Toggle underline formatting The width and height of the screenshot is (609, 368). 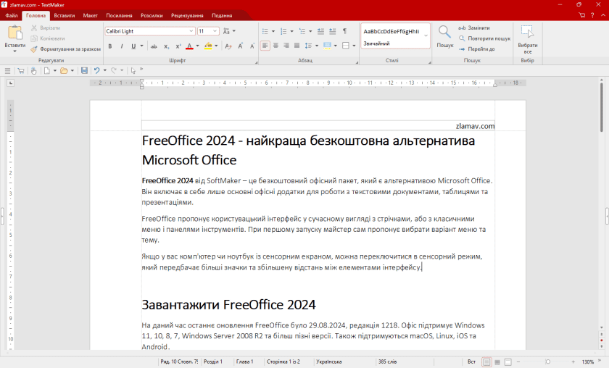coord(133,46)
